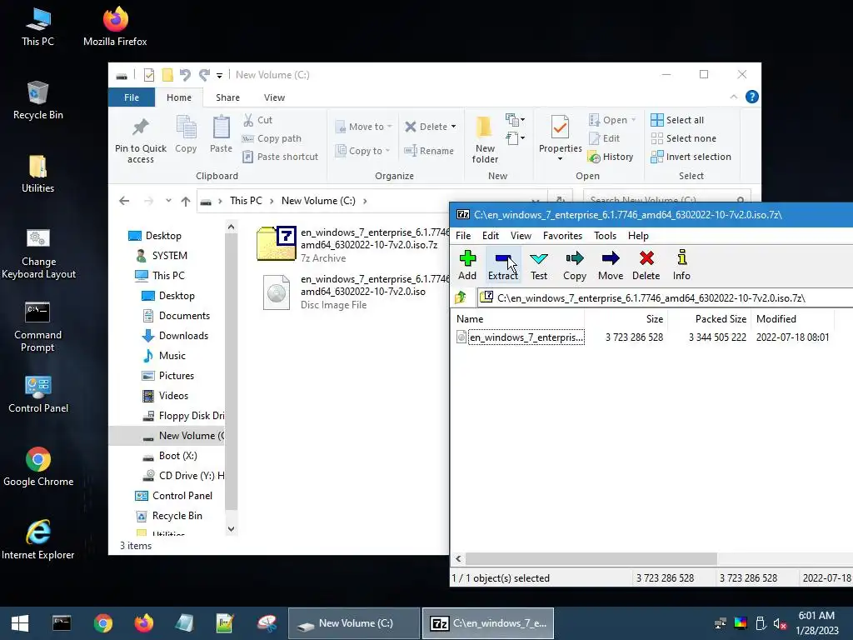This screenshot has width=853, height=640.
Task: Click History in the Open group
Action: point(611,157)
